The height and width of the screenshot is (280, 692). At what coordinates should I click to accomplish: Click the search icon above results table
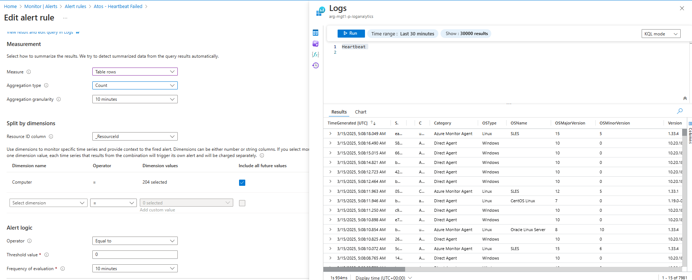tap(680, 111)
